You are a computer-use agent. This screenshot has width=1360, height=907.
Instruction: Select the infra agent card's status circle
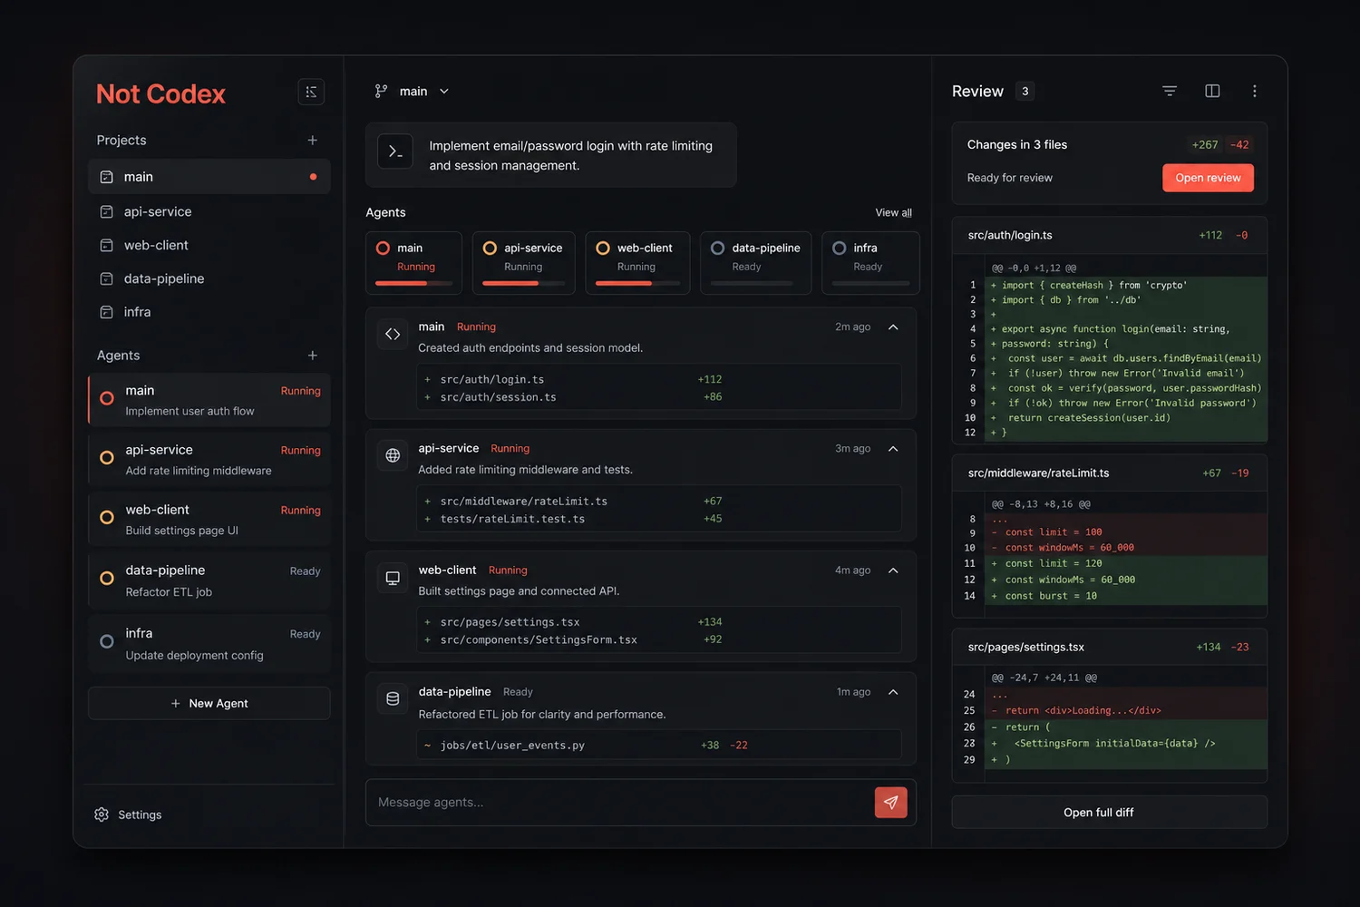(x=840, y=248)
